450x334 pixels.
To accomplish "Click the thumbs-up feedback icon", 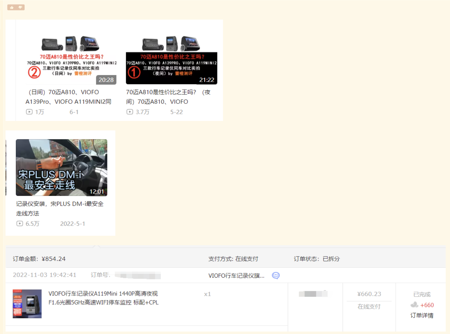I will pos(12,7).
